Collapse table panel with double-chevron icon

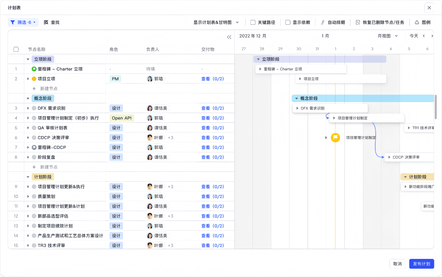coord(229,37)
